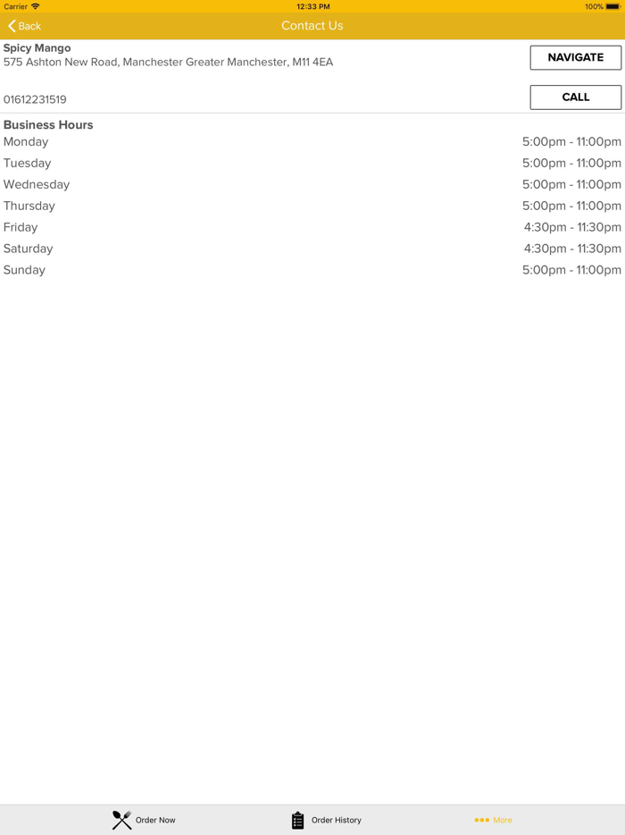The image size is (625, 835).
Task: Tap the three yellow dots icon
Action: click(481, 820)
